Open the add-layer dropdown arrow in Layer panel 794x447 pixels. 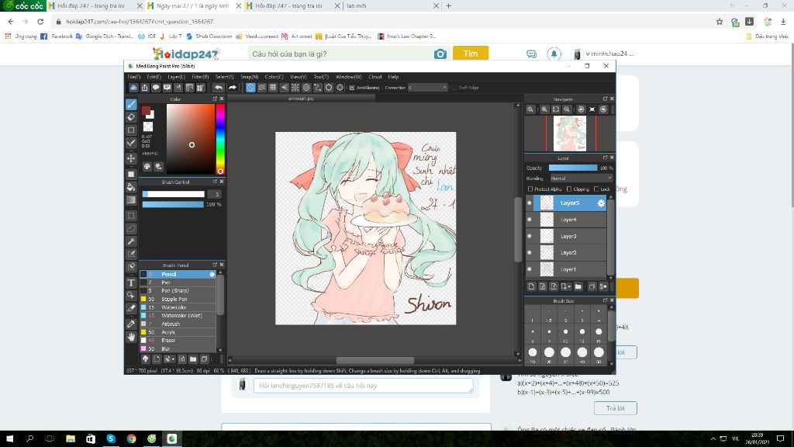coord(565,287)
